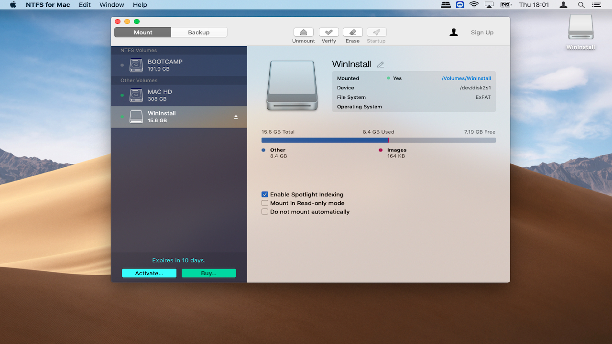Click the '15.6 GB Total' label

tap(278, 132)
